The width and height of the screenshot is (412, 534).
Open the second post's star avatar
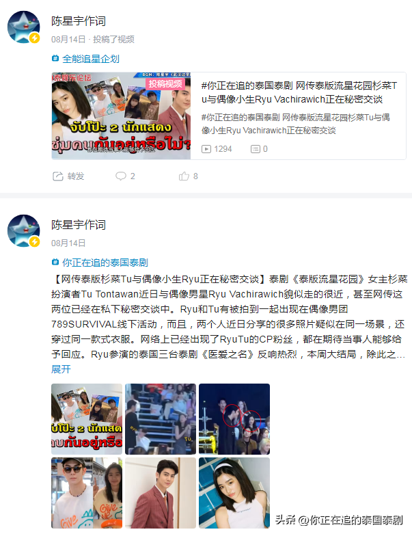pos(23,231)
